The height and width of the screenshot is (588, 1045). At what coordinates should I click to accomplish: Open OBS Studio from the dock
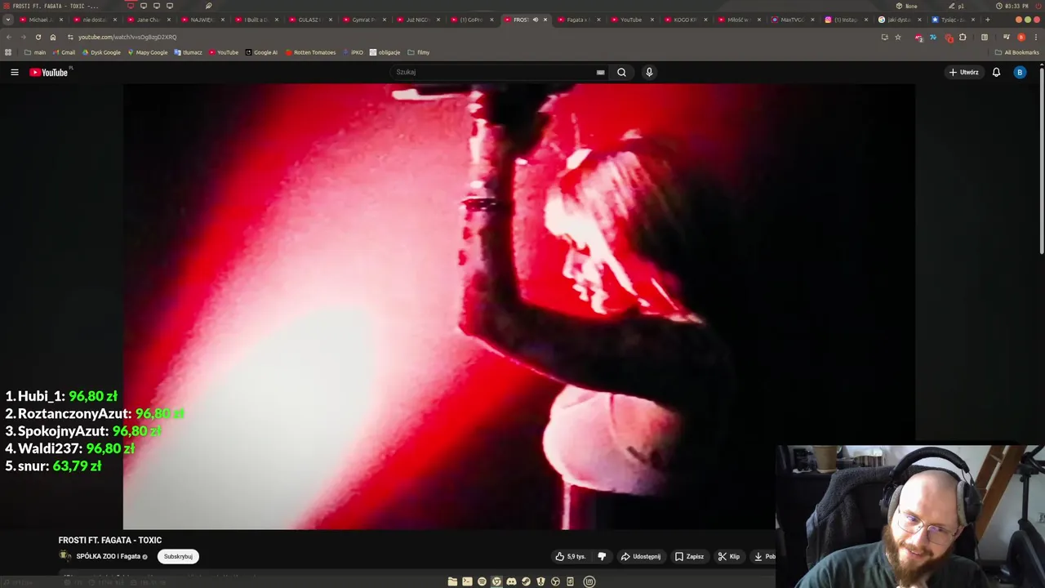[x=555, y=581]
